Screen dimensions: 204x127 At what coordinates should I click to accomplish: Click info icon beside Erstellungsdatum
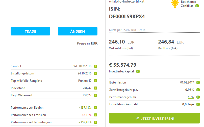click(96, 73)
